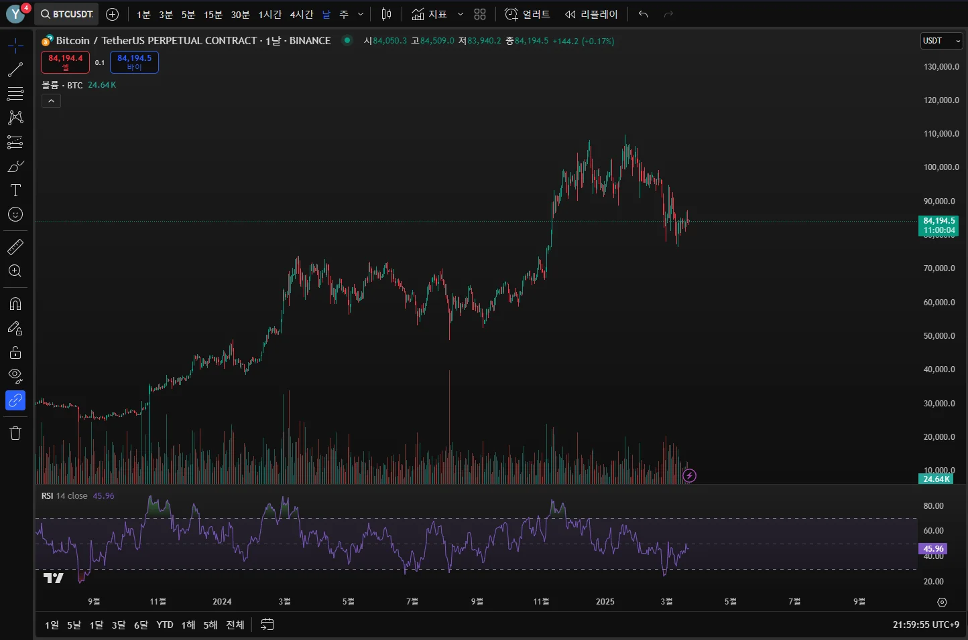Viewport: 968px width, 640px height.
Task: Click the zoom-in magnifier tool
Action: (15, 271)
